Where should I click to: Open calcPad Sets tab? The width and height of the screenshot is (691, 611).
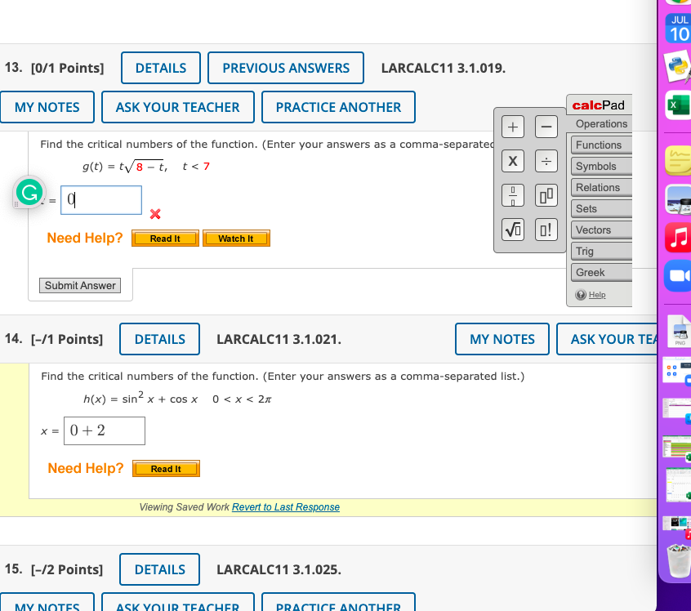[x=601, y=208]
